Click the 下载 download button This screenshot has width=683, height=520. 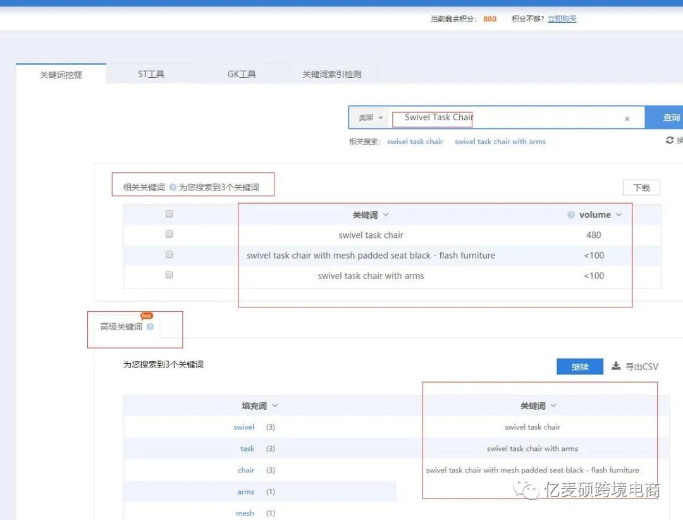[641, 188]
